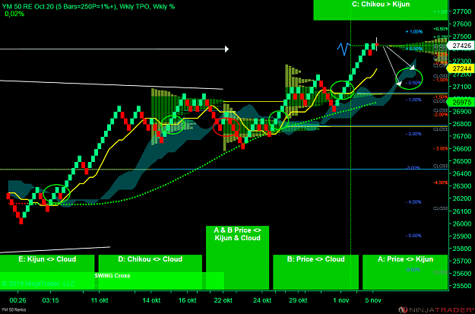Screen dimensions: 475x314
Task: Click the D: Chikou <> Cloud box
Action: point(150,272)
